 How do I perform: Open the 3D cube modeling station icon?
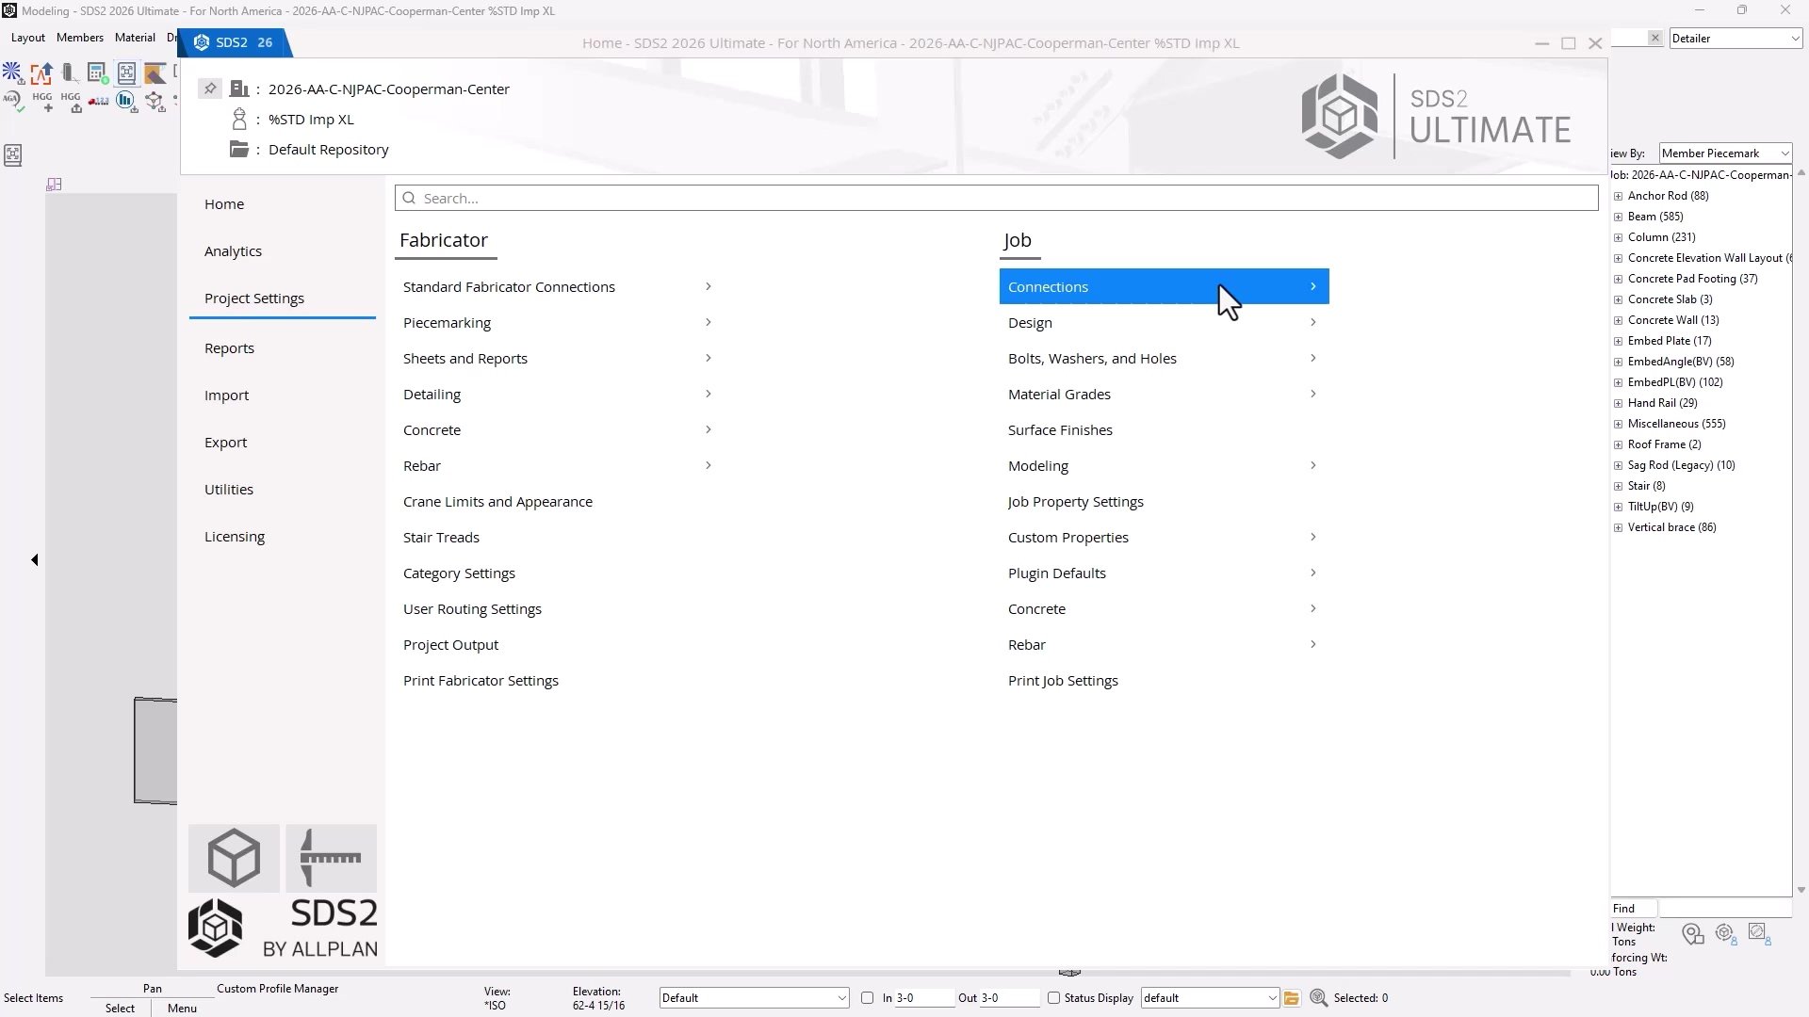pyautogui.click(x=234, y=858)
